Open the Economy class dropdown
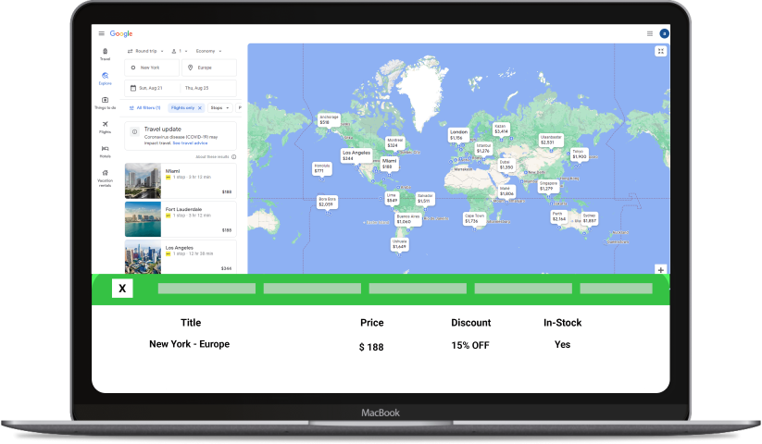Viewport: 762px width, 444px height. (x=208, y=51)
